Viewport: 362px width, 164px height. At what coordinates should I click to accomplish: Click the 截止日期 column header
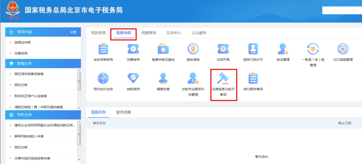[x=345, y=123]
